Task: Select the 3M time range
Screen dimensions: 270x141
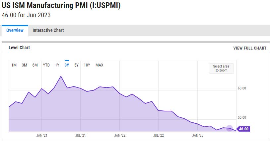Action: (25, 65)
